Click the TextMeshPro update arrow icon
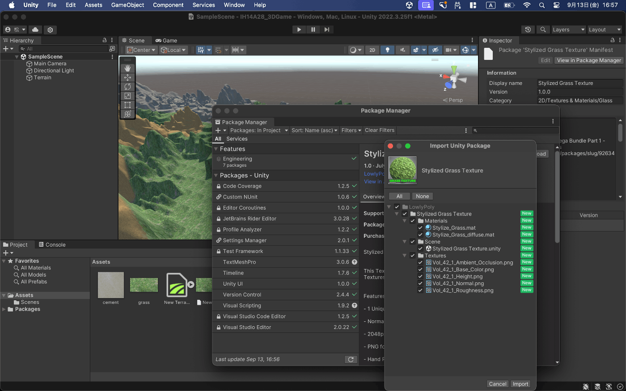Screen dimensions: 626x391 click(x=355, y=262)
